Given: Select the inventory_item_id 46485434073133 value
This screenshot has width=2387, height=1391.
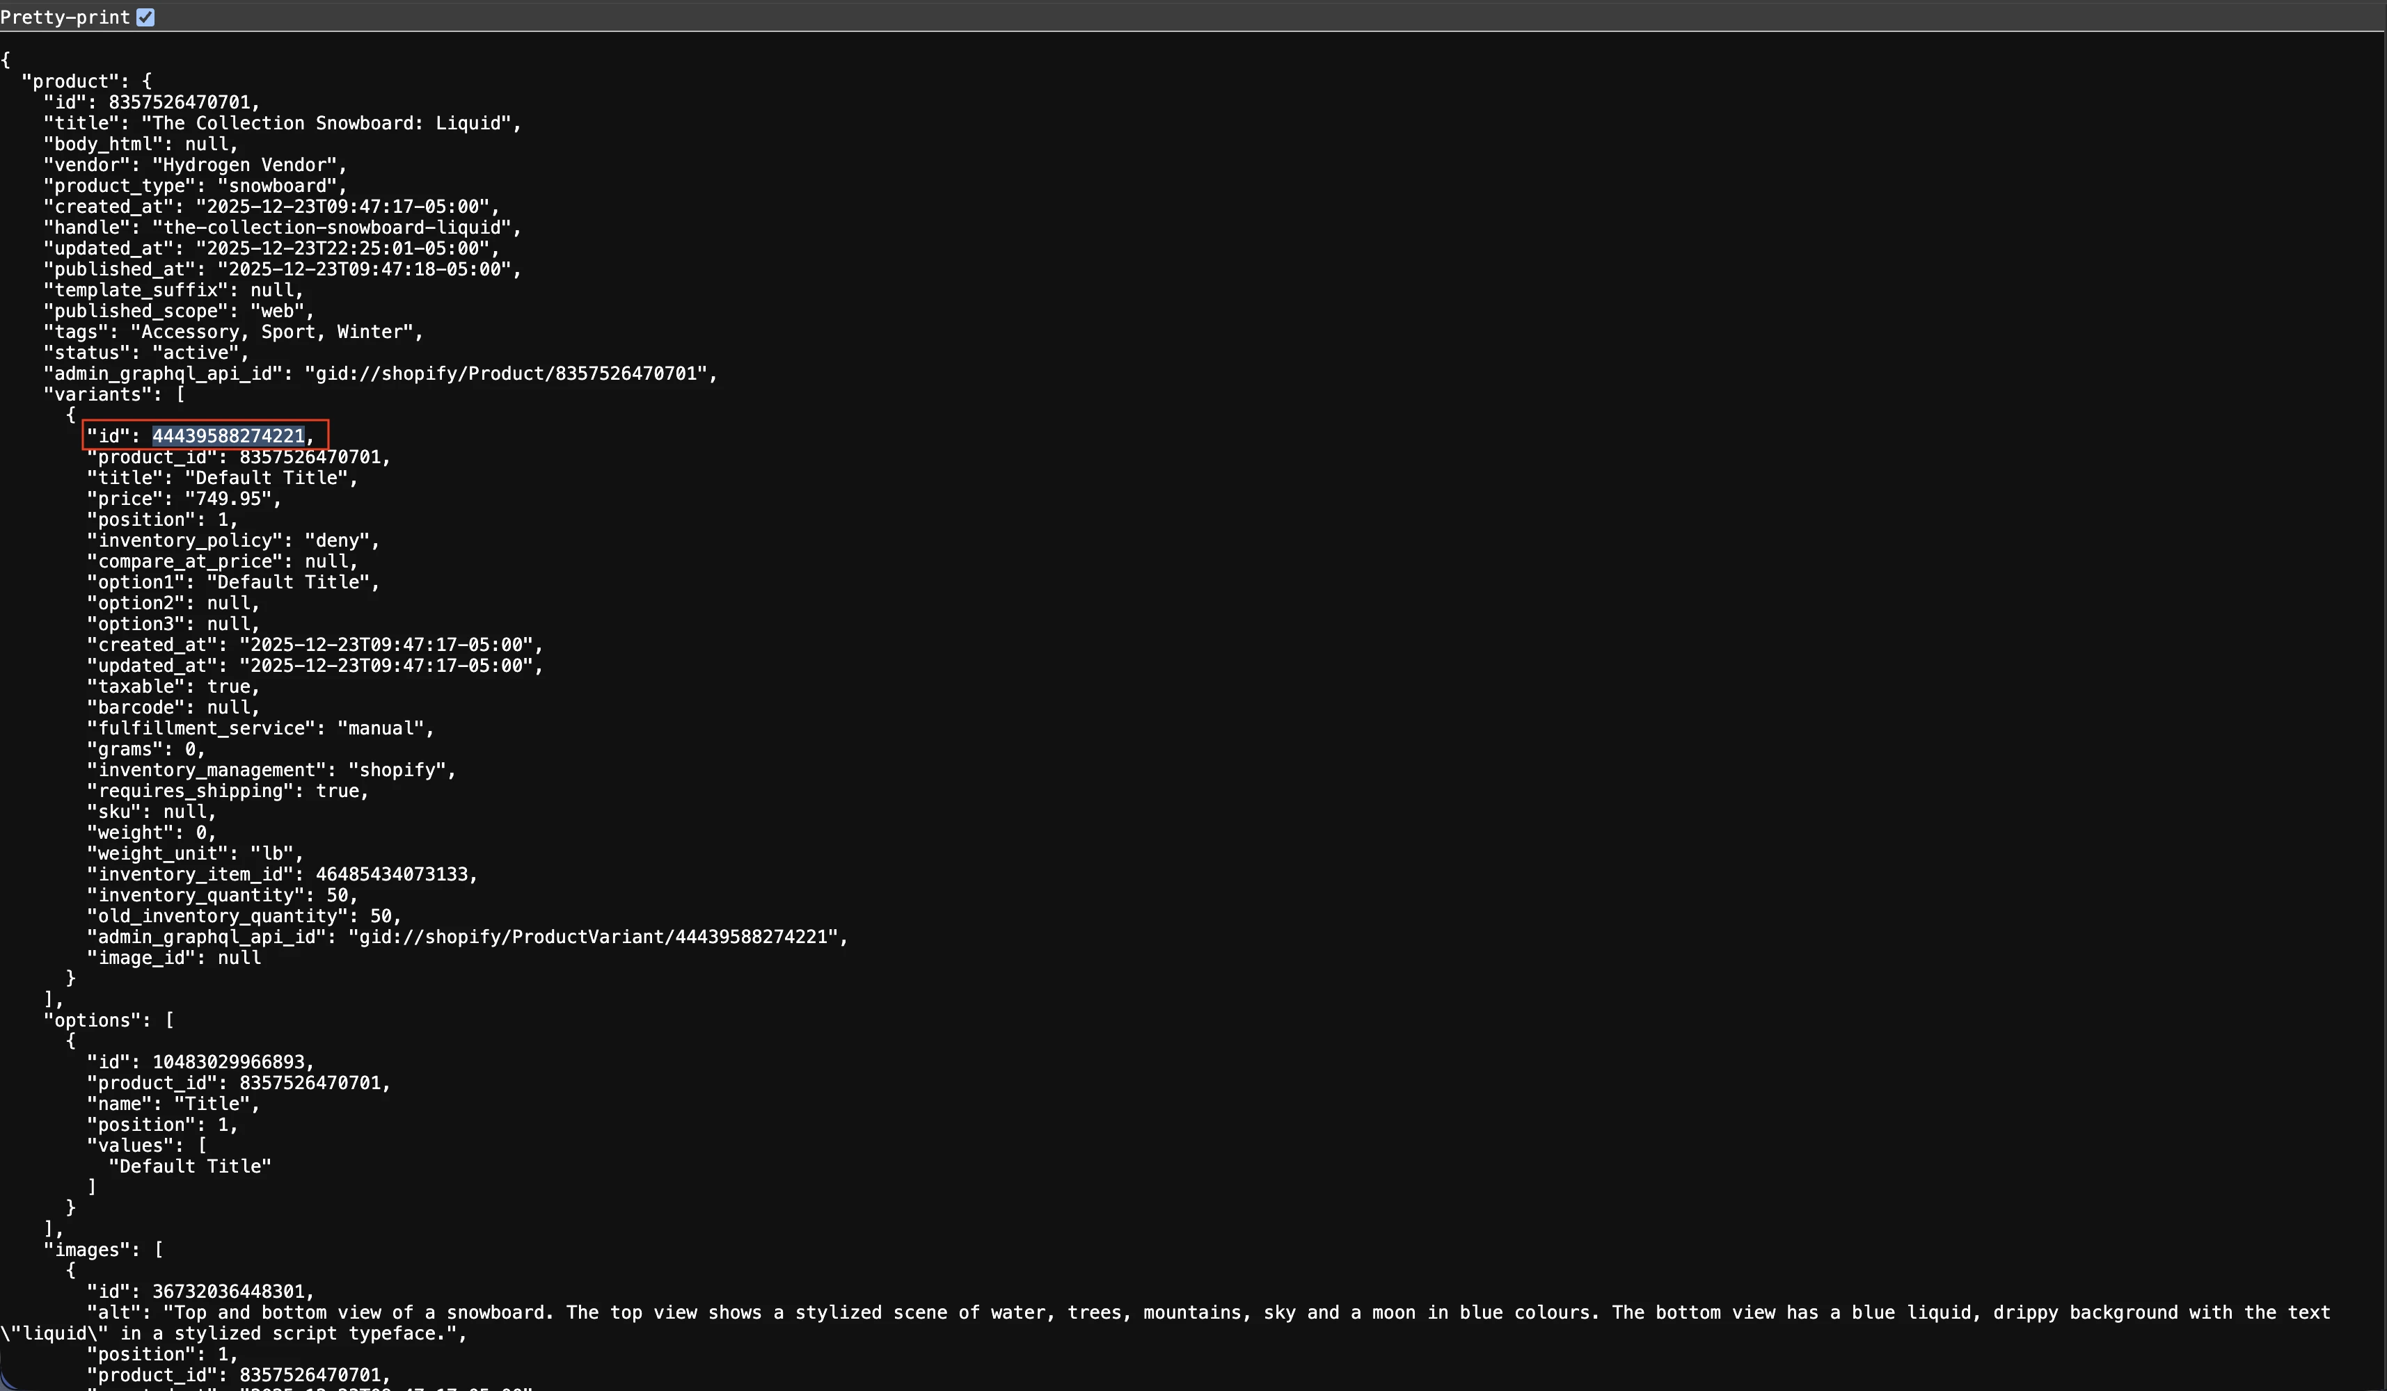Looking at the screenshot, I should point(396,874).
